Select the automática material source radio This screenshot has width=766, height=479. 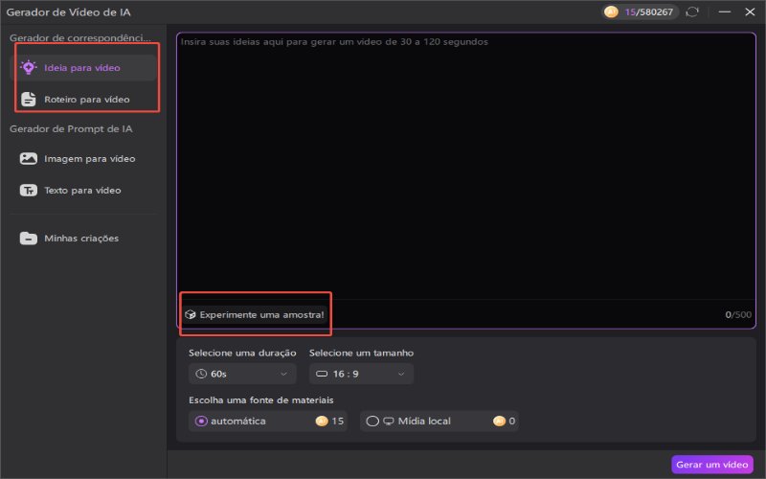point(201,421)
